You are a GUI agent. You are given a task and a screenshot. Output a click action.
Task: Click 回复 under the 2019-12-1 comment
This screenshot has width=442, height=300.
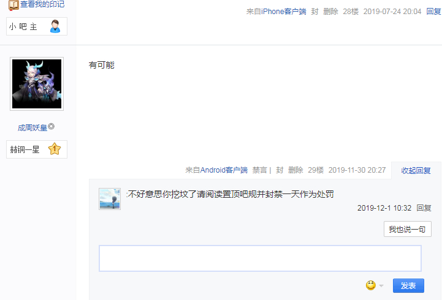pyautogui.click(x=424, y=208)
